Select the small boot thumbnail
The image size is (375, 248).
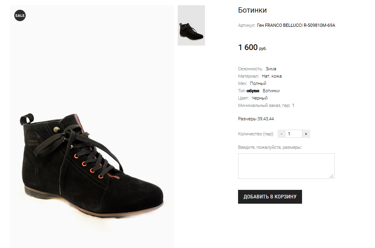(191, 26)
